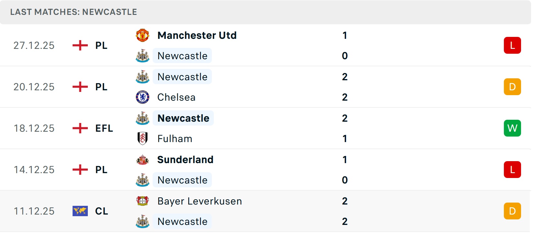The image size is (533, 233).
Task: Open the Manchester Utd team link
Action: [197, 35]
